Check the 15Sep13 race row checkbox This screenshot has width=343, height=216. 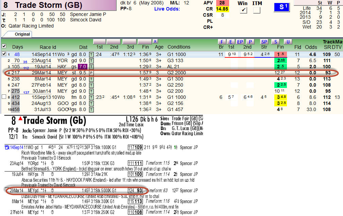pos(4,97)
